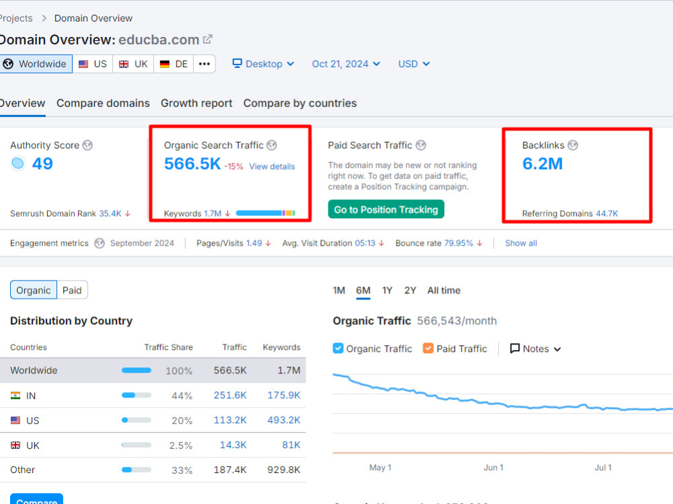Switch to the Overview tab
Viewport: 673px width, 504px height.
coord(22,104)
